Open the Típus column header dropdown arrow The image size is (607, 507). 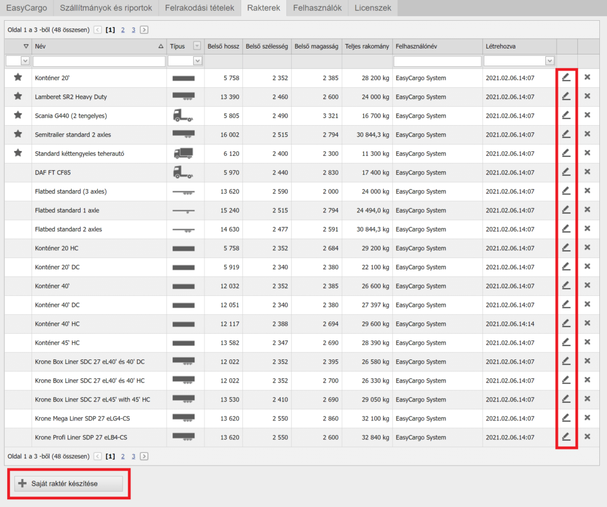(197, 46)
